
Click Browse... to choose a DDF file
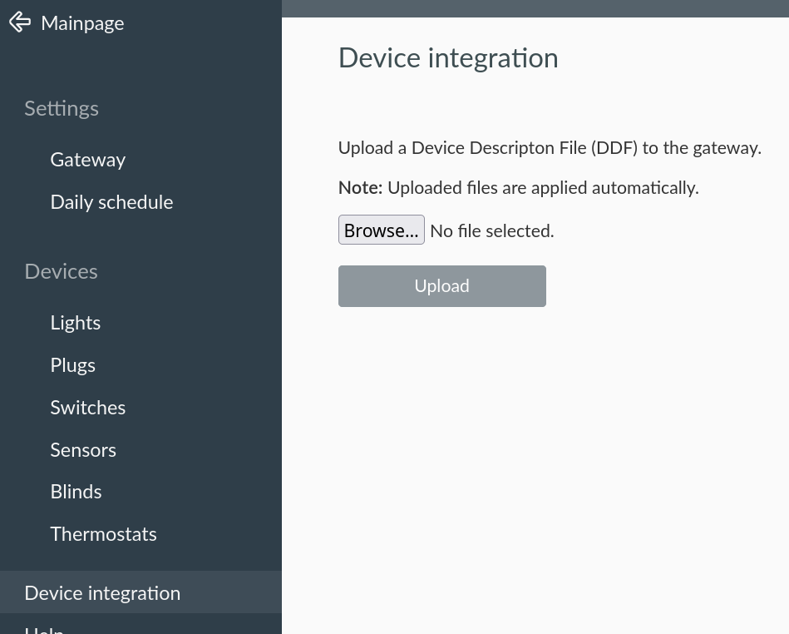tap(382, 230)
